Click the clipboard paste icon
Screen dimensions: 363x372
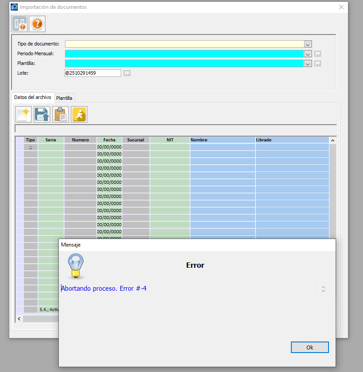(61, 114)
